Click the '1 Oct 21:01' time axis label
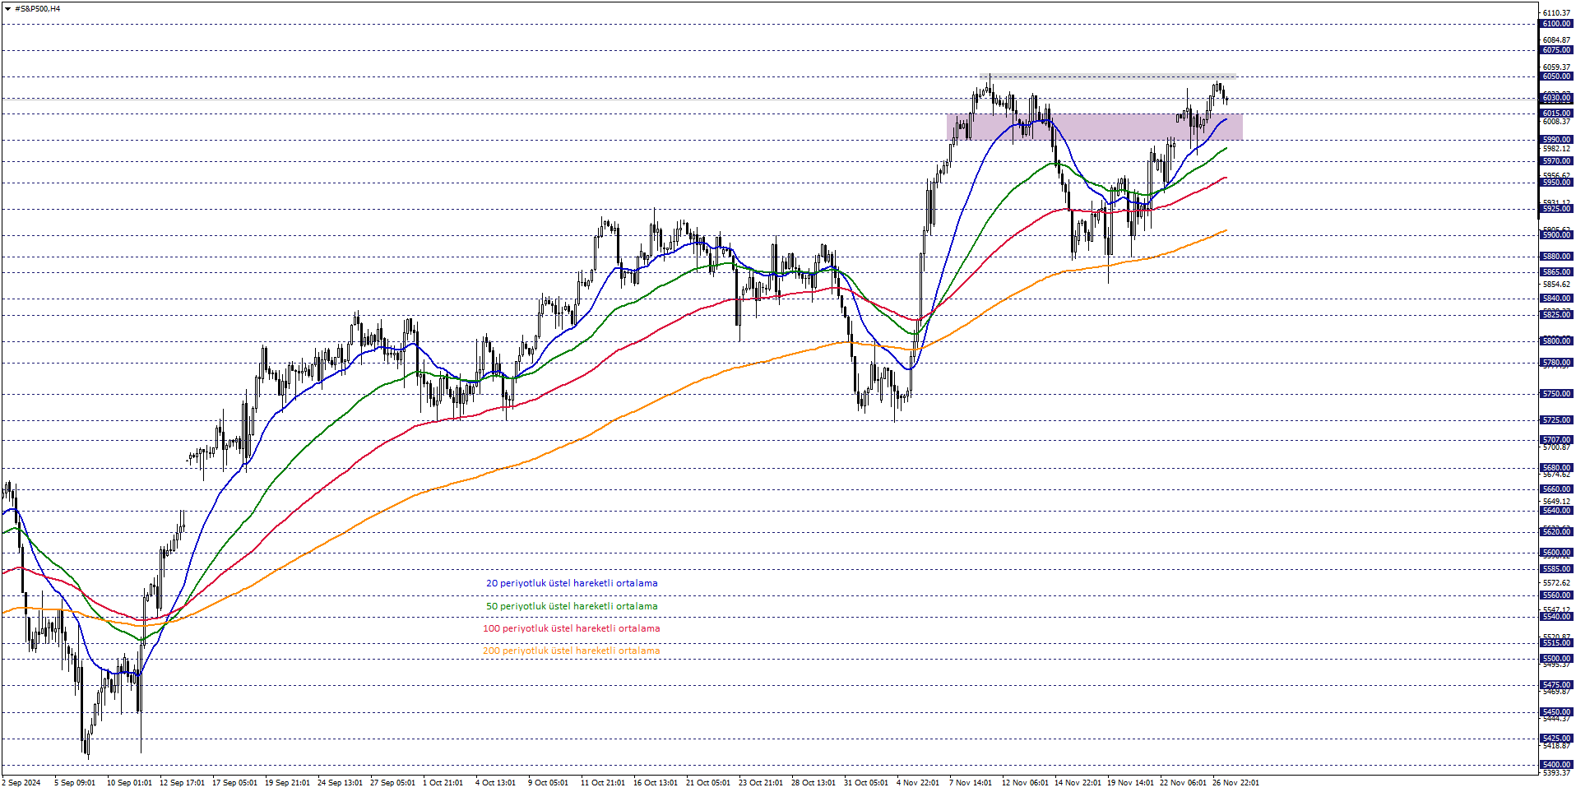The height and width of the screenshot is (792, 1576). tap(443, 783)
